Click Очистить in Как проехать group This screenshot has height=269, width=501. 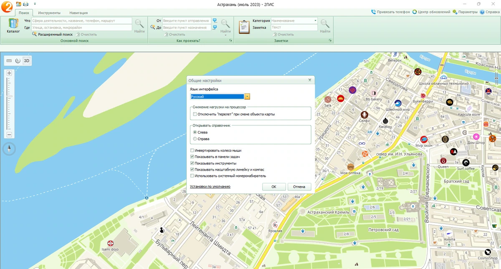[x=174, y=34]
